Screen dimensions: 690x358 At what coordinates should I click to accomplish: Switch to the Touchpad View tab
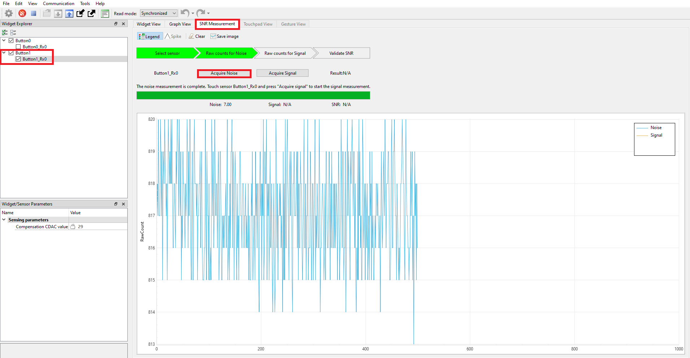[258, 24]
